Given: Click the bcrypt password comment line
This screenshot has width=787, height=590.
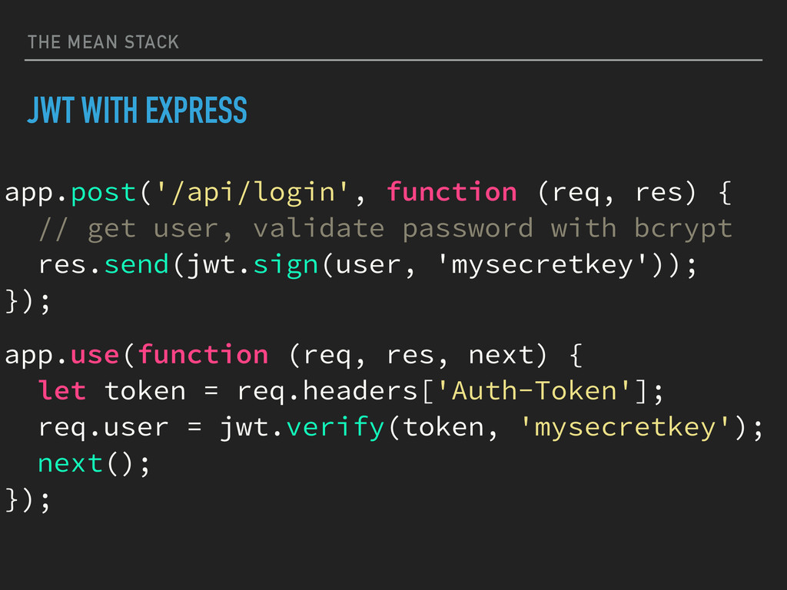Looking at the screenshot, I should click(386, 230).
